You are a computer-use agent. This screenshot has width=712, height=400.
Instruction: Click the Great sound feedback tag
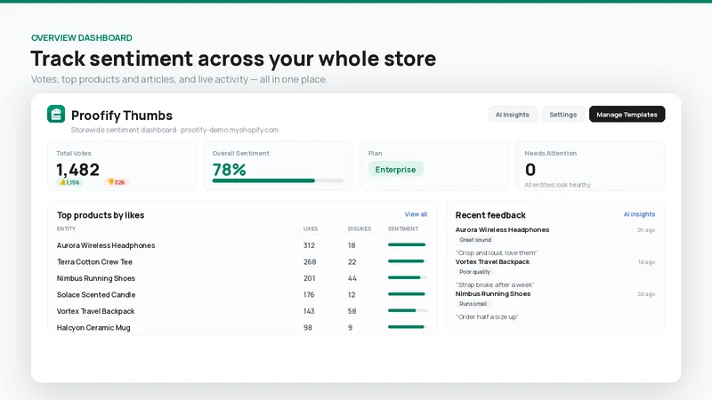475,240
